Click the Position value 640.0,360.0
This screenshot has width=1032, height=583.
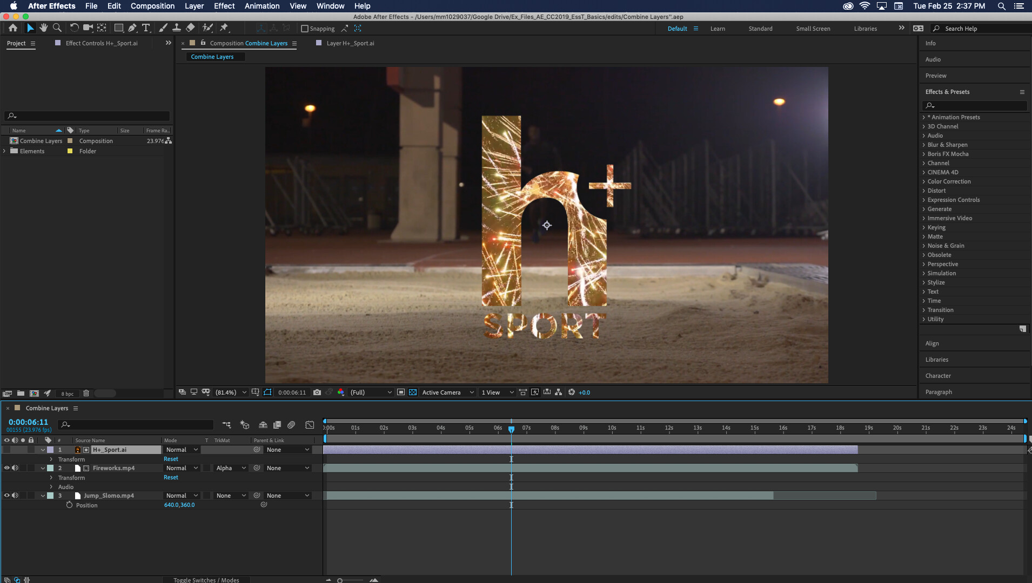180,505
